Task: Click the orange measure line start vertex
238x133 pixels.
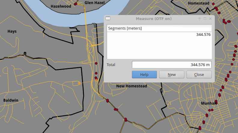Action: [x=80, y=83]
